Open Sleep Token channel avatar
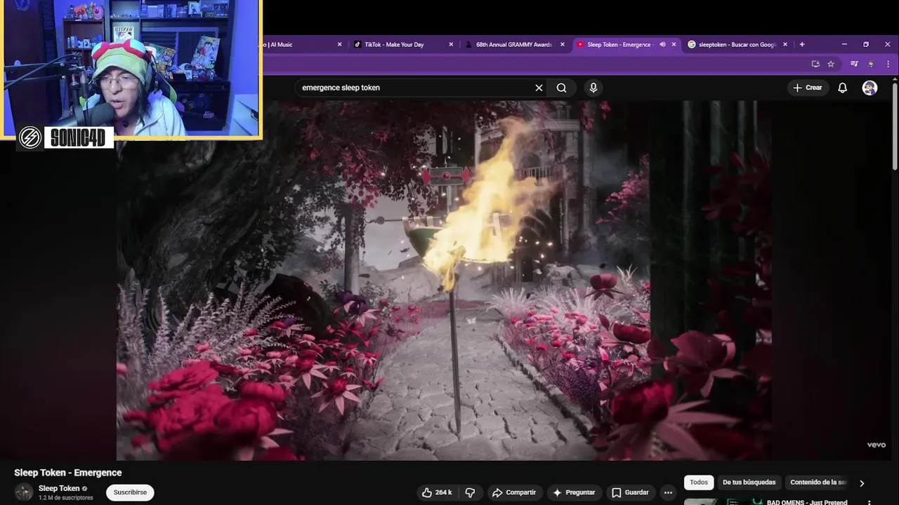 click(x=24, y=492)
